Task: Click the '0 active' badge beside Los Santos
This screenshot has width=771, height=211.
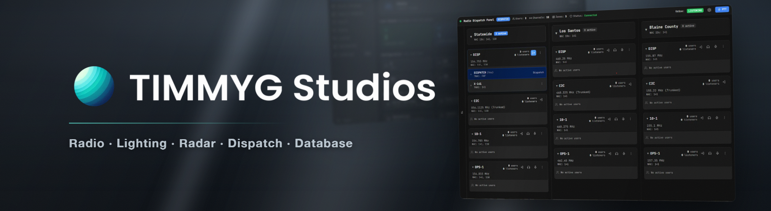Action: (x=590, y=30)
